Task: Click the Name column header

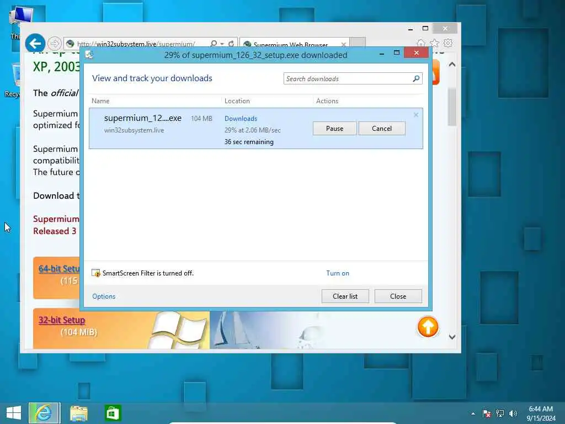Action: point(100,101)
